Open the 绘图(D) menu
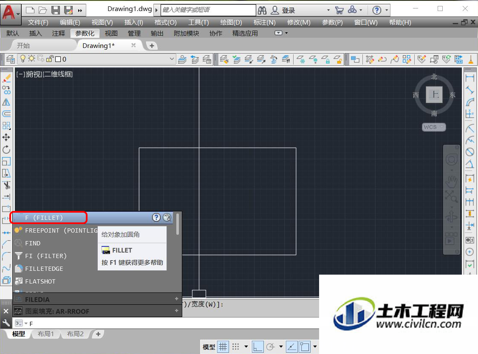 [231, 22]
